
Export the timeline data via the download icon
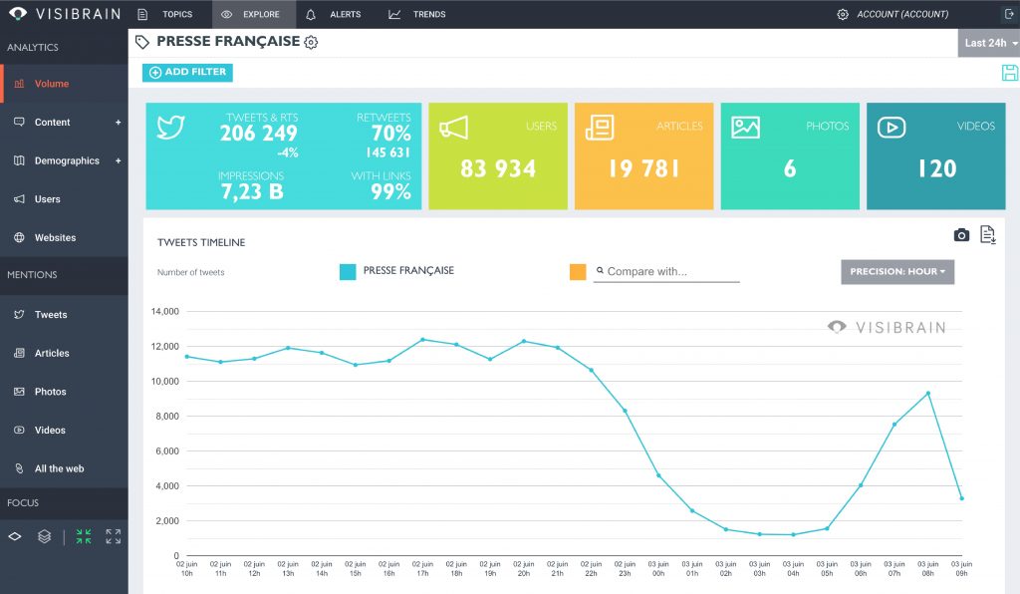987,234
